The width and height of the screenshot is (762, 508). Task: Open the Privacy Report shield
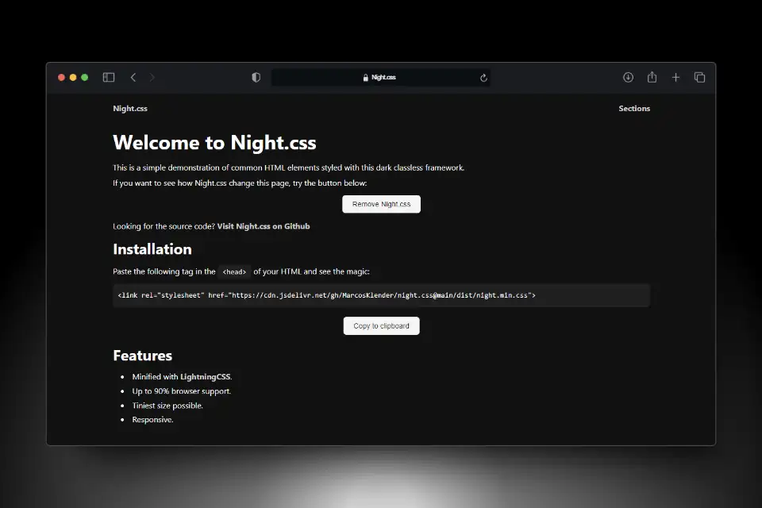(256, 77)
